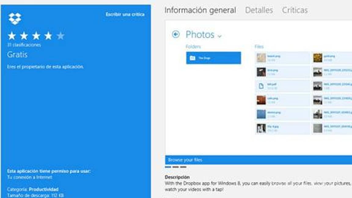The height and width of the screenshot is (198, 352).
Task: Click the folder icon in the blue tile
Action: (x=192, y=58)
